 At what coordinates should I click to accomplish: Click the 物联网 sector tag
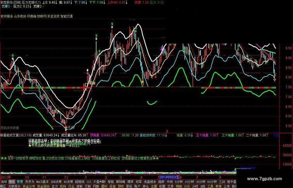pos(42,16)
